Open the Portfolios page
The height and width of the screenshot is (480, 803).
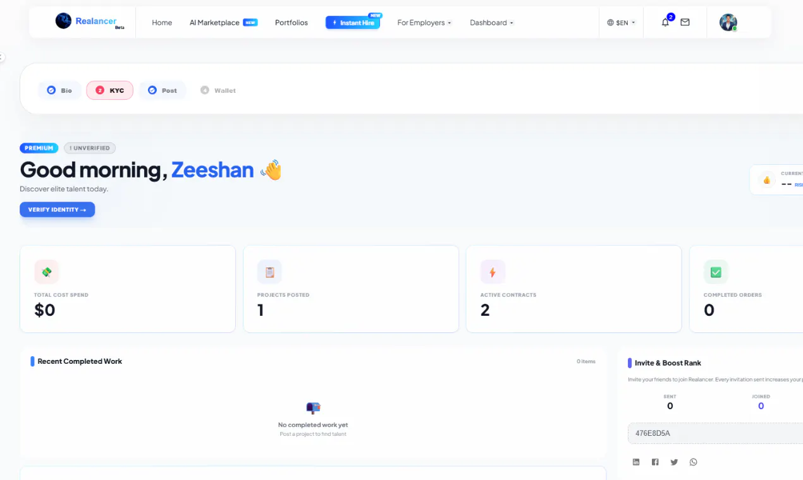(x=291, y=23)
